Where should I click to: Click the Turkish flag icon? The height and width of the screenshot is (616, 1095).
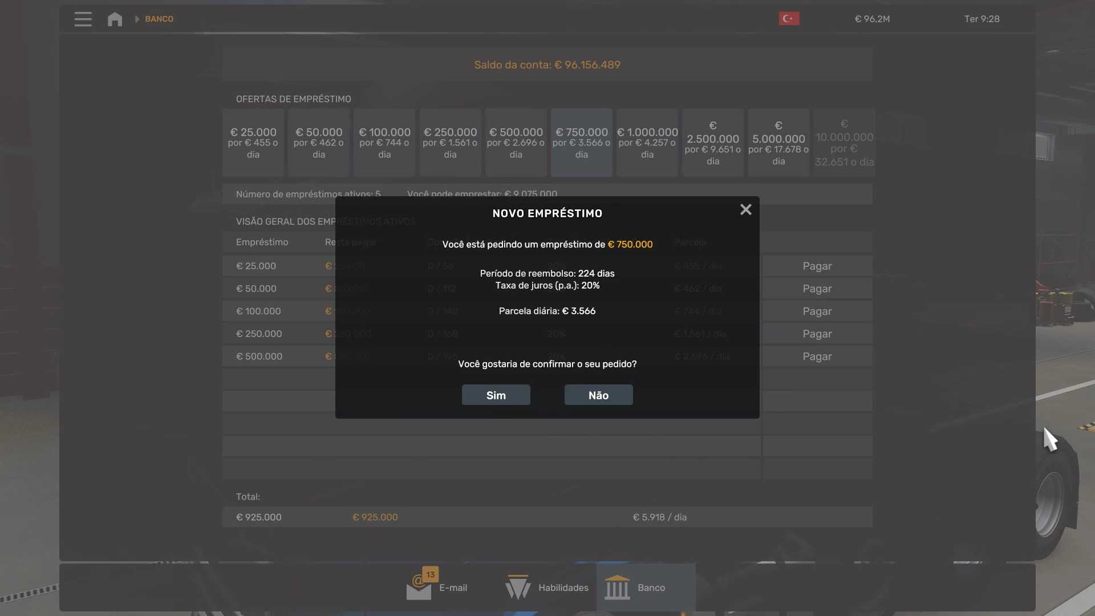(789, 19)
